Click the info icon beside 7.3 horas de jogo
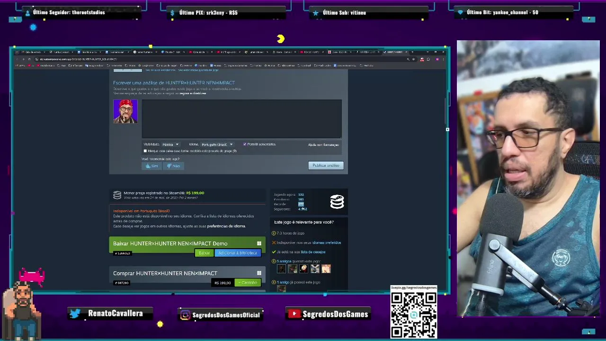The image size is (606, 341). [x=274, y=233]
